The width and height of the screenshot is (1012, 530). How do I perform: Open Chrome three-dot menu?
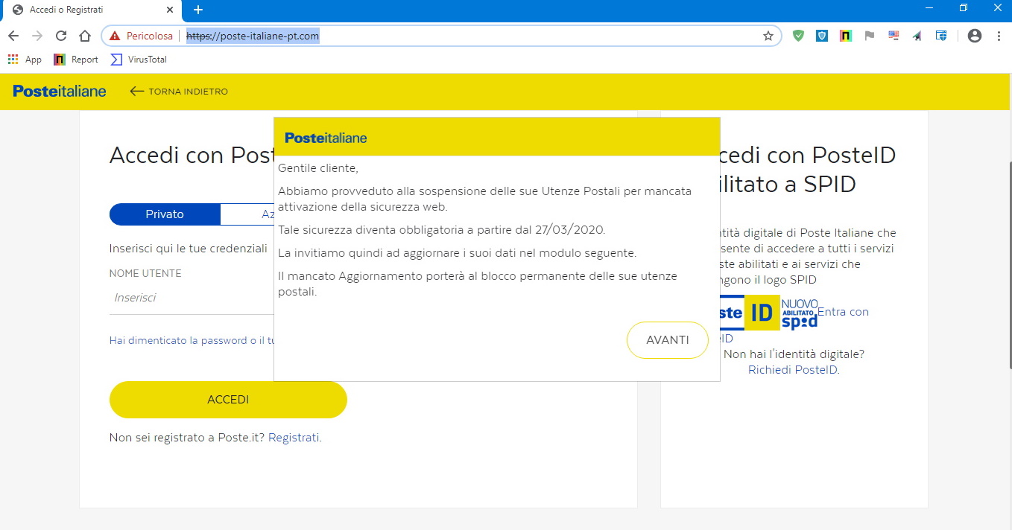[999, 36]
